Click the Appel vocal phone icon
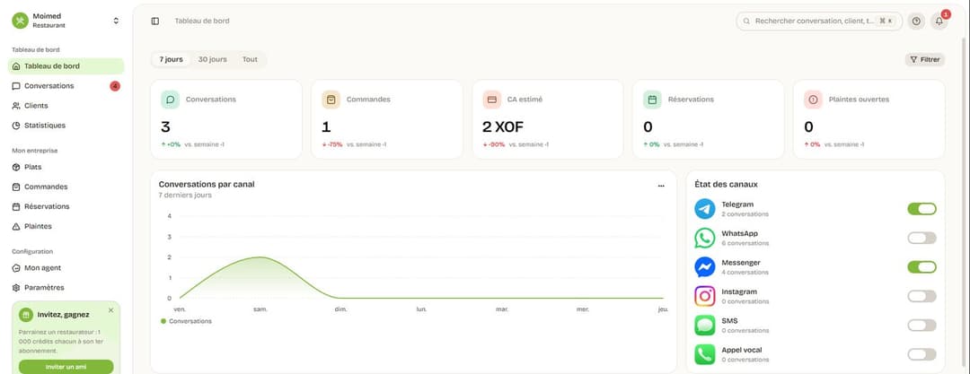This screenshot has height=374, width=970. [x=705, y=354]
